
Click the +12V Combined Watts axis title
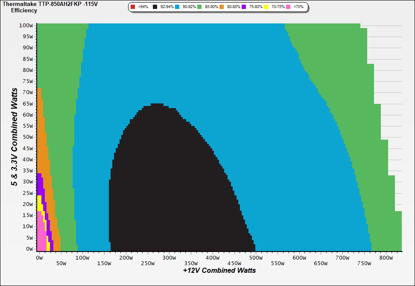[x=219, y=270]
